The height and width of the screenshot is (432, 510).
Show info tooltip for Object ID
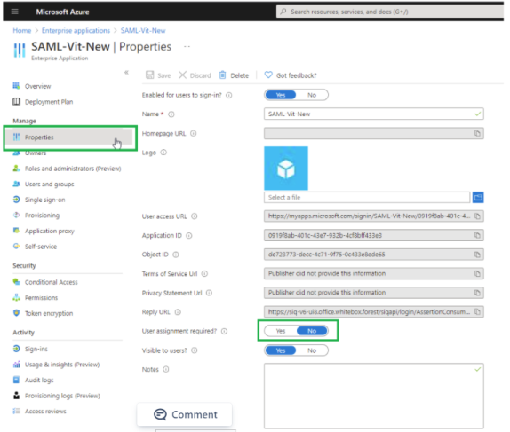pos(176,255)
